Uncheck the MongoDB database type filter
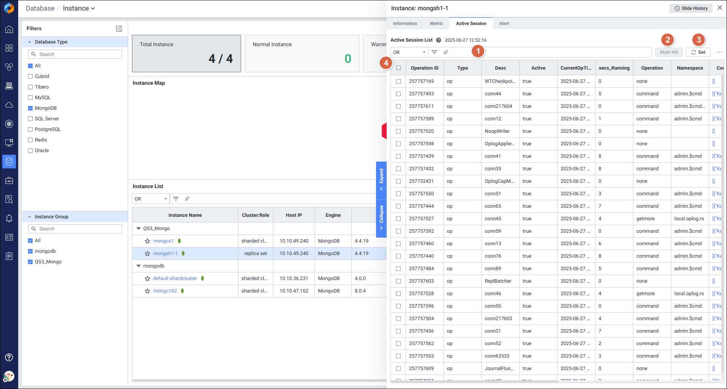This screenshot has height=389, width=727. 30,108
